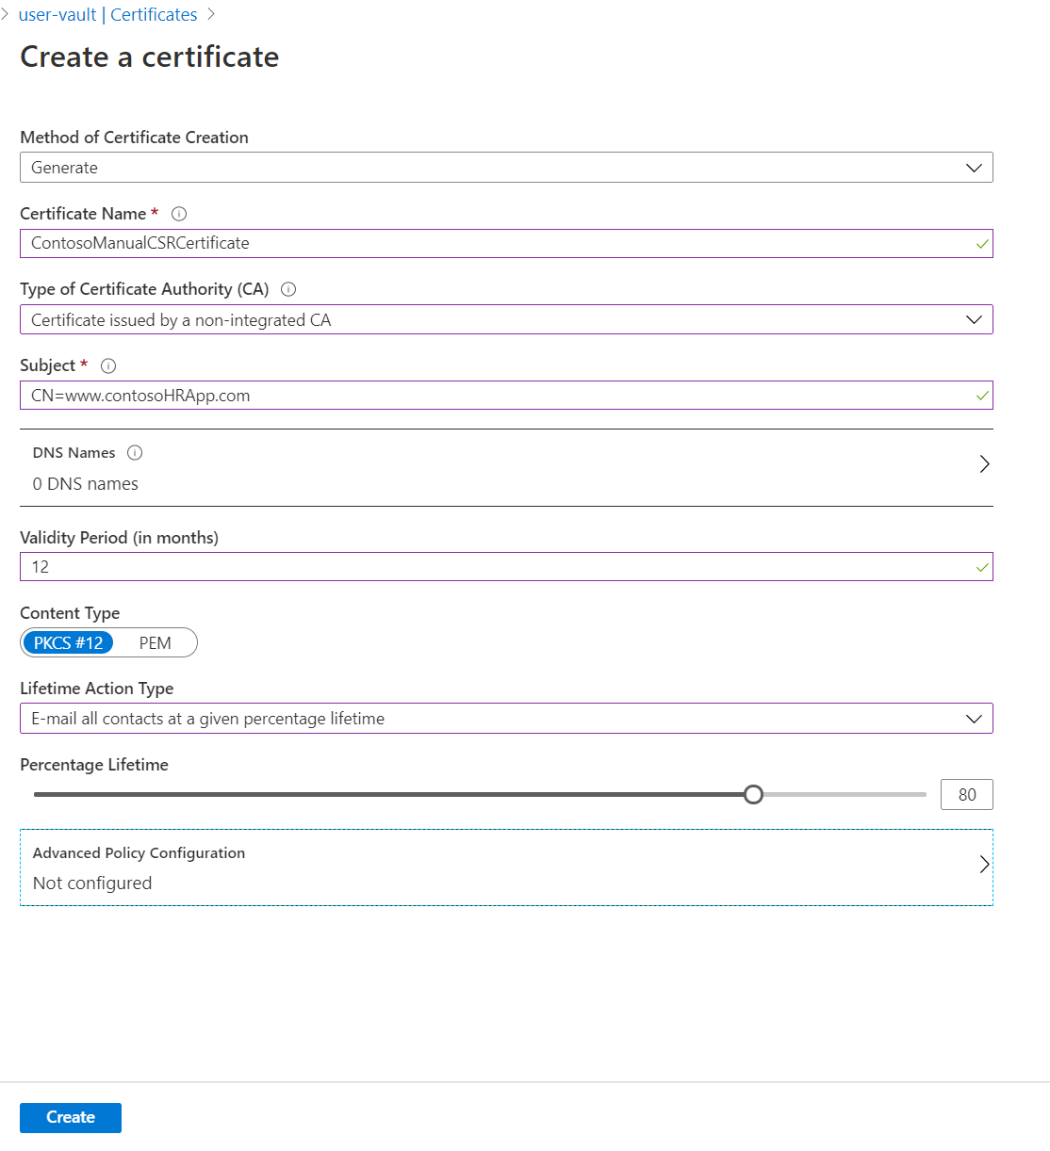This screenshot has height=1151, width=1050.
Task: Navigate to the user-vault breadcrumb link
Action: (57, 14)
